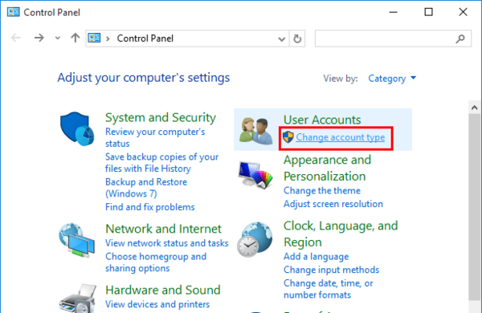
Task: Open the Appearance and Personalization monitor icon
Action: pos(255,175)
